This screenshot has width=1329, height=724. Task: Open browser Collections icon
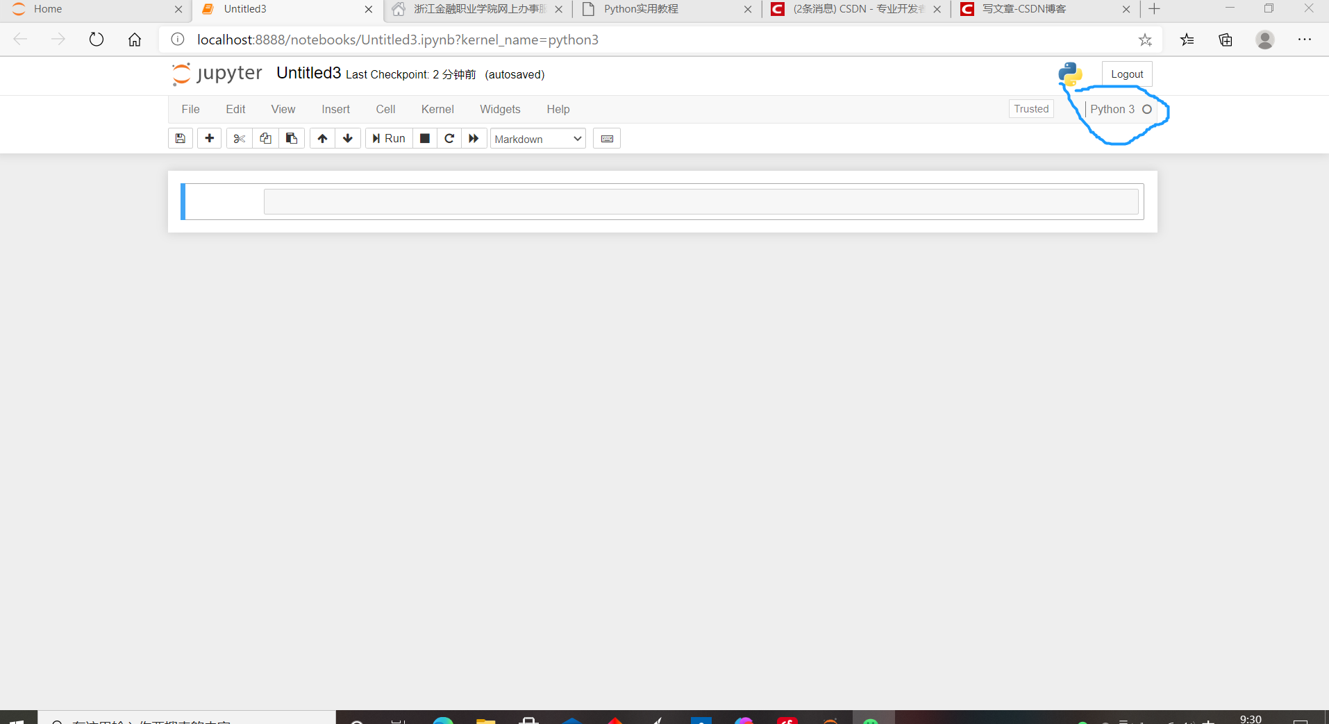[1226, 40]
